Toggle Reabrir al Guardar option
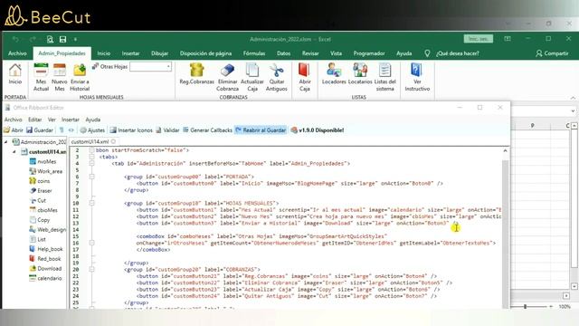The height and width of the screenshot is (326, 579). [261, 130]
